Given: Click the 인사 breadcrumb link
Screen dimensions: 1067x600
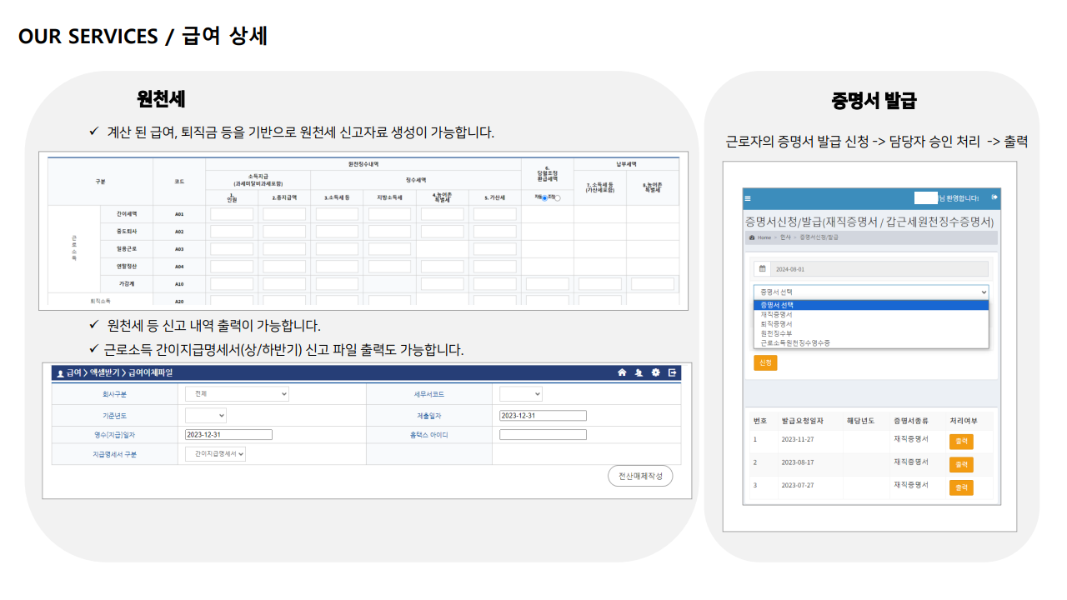Looking at the screenshot, I should tap(785, 237).
